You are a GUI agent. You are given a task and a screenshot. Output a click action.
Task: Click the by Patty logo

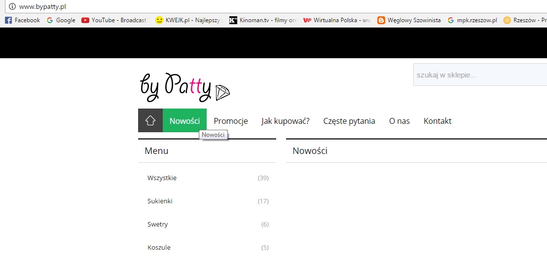[185, 87]
